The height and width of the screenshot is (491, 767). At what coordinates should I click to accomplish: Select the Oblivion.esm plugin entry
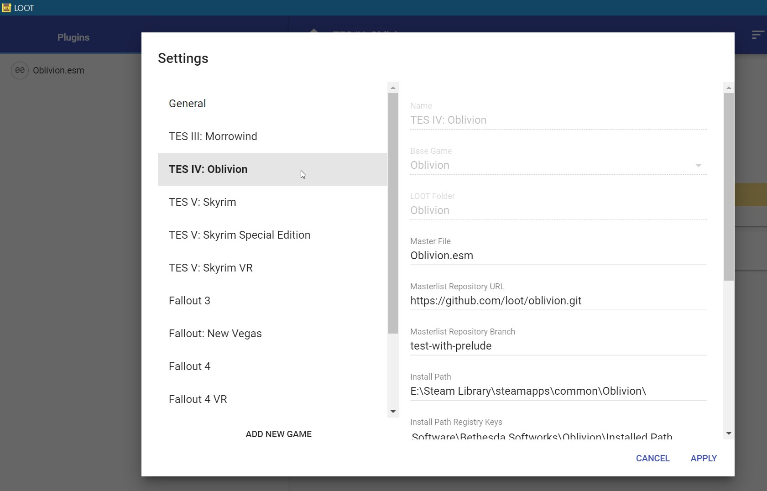58,70
